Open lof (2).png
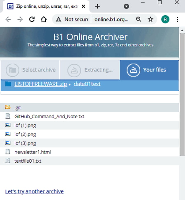 pos(25,134)
